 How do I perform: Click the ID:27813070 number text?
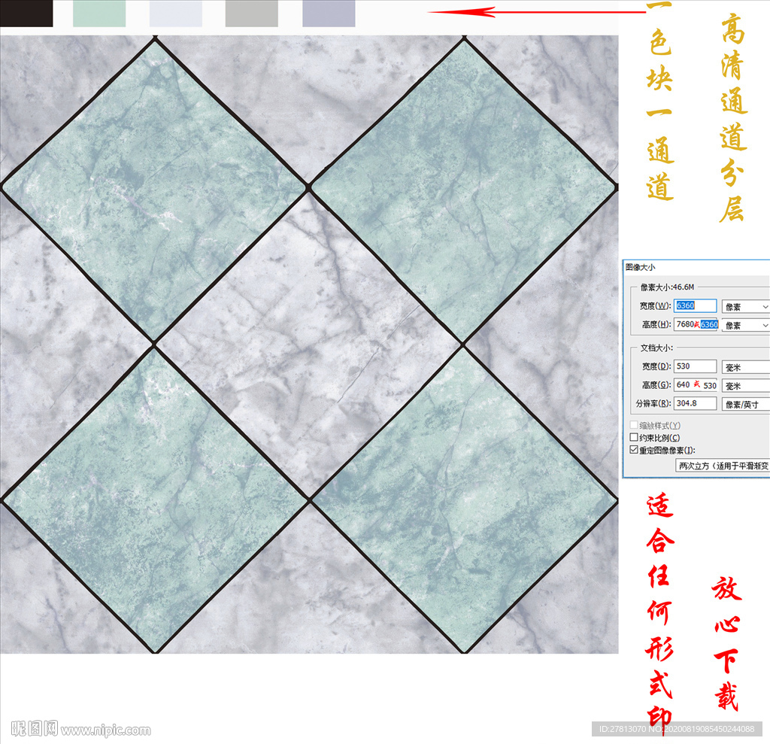[623, 729]
